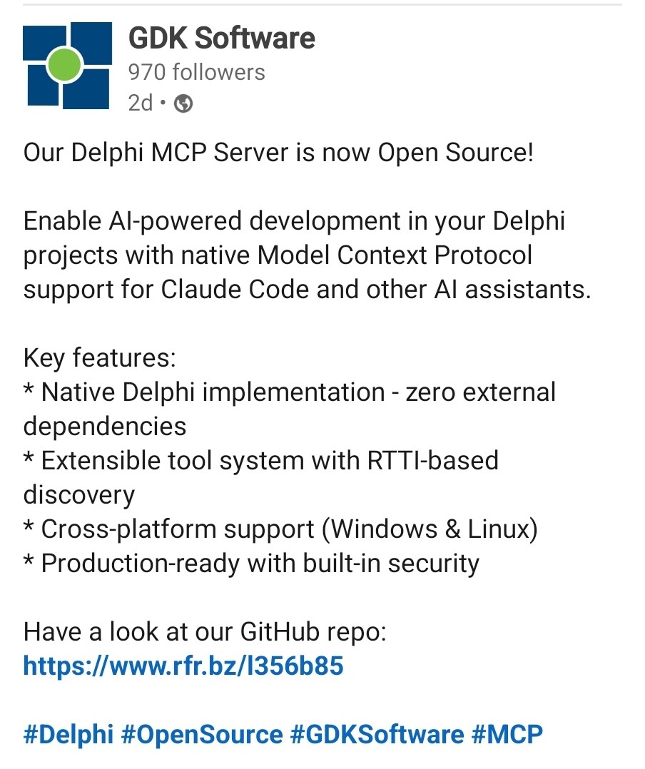Click the words Model Context Protocol
Image resolution: width=645 pixels, height=769 pixels.
(395, 255)
